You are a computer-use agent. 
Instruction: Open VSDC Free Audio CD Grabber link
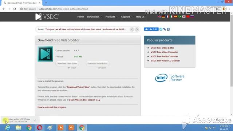[165, 61]
